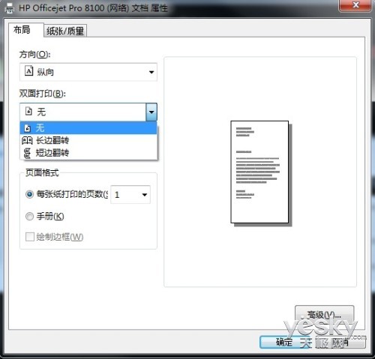Select the 手册 booklet radio button

tap(29, 216)
